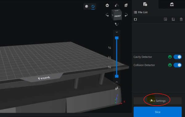Open the printer/building tab
185x117 pixels.
pos(172,4)
